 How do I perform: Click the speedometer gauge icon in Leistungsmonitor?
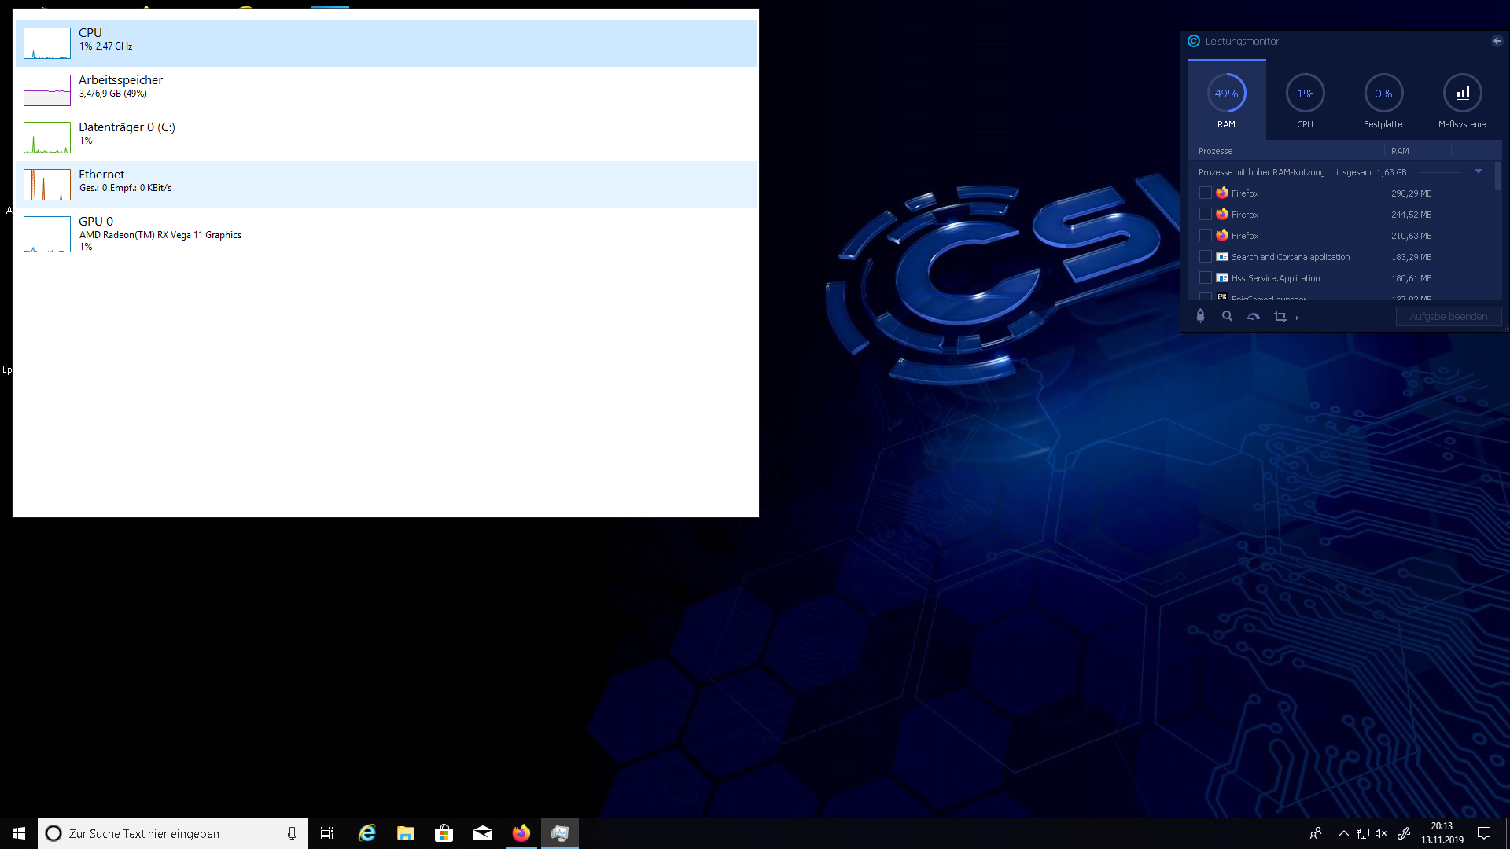click(x=1254, y=316)
